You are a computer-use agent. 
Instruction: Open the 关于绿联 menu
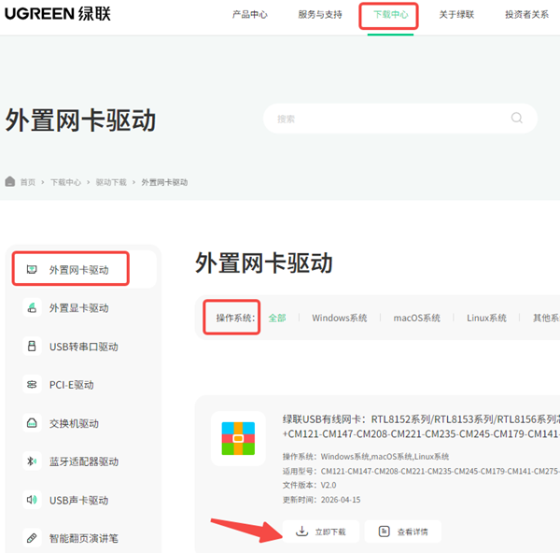point(456,15)
